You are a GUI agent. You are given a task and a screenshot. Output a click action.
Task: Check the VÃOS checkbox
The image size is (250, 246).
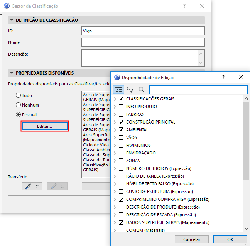(121, 137)
